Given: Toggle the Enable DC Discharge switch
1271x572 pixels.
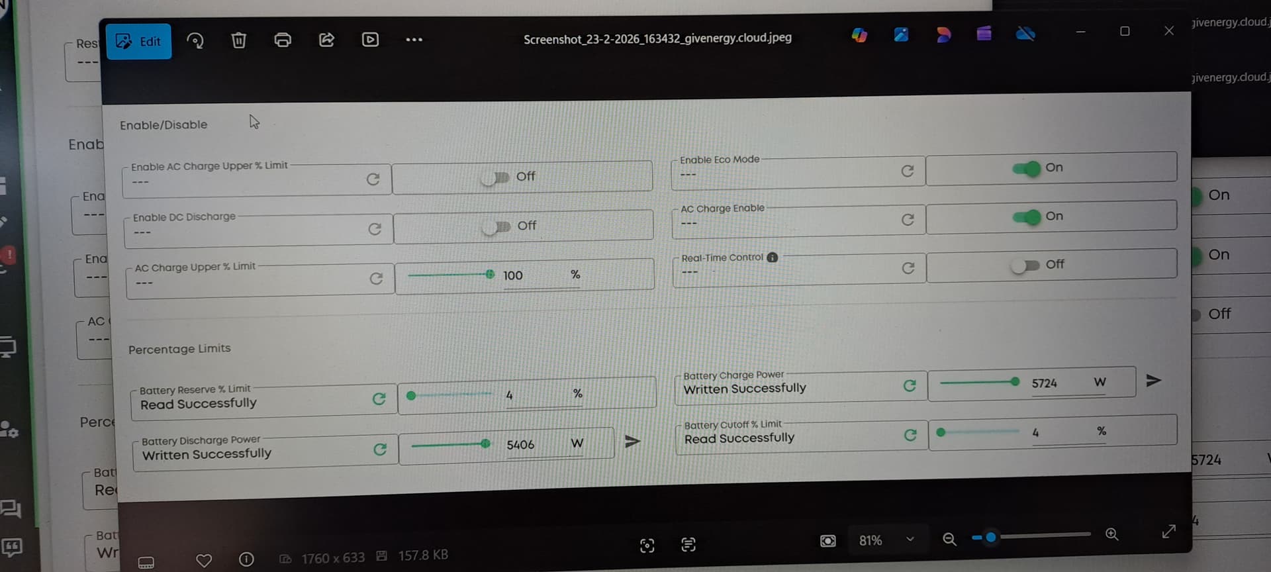Looking at the screenshot, I should [x=496, y=227].
